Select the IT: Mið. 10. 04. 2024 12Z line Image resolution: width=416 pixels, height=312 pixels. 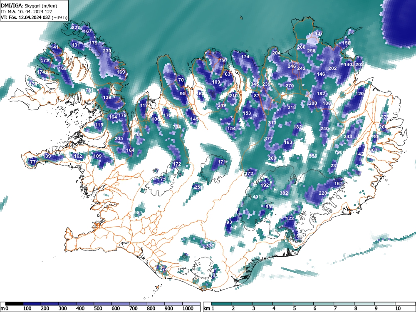coord(27,12)
